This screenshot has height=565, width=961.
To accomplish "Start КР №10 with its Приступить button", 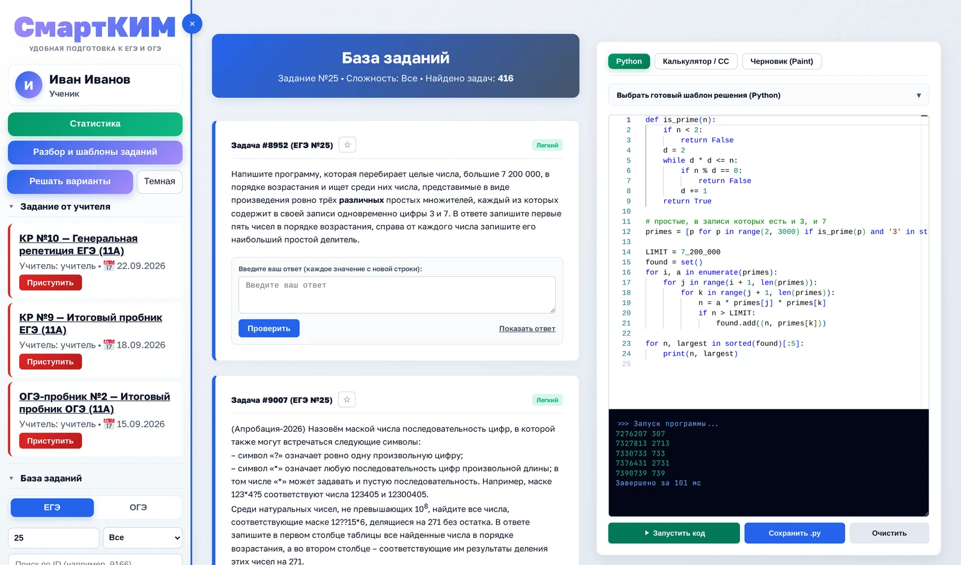I will coord(50,283).
